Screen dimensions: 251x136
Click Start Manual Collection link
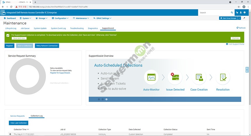[59, 83]
